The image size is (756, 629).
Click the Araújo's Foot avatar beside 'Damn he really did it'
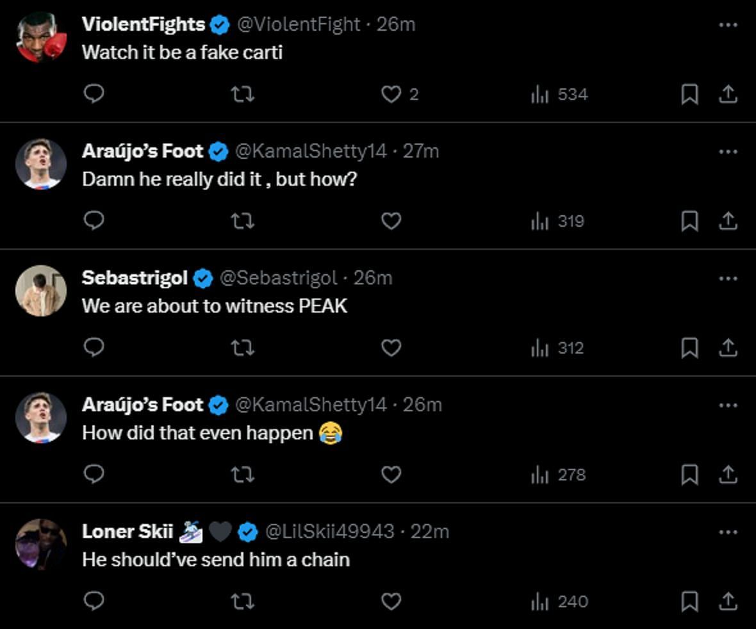click(41, 164)
